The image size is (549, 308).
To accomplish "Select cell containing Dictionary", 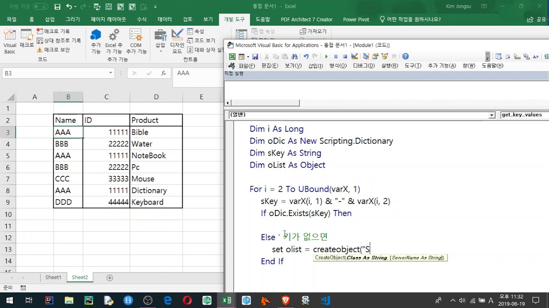I will [156, 190].
